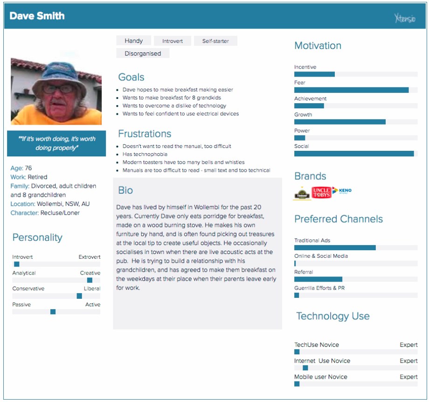Screen dimensions: 429x402
Task: Click the Internet Use slider handle
Action: (305, 368)
